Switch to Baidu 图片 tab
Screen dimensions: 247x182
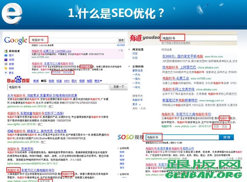point(74,81)
